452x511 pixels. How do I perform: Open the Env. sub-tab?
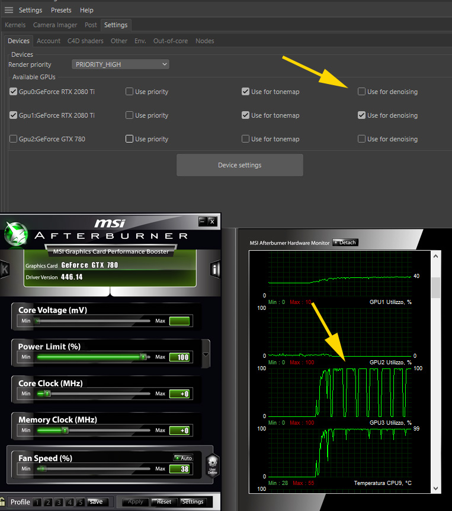pyautogui.click(x=140, y=41)
